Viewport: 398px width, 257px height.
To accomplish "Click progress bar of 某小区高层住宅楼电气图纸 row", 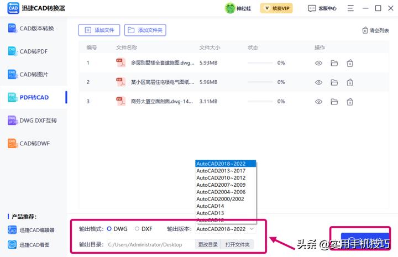I will [260, 82].
